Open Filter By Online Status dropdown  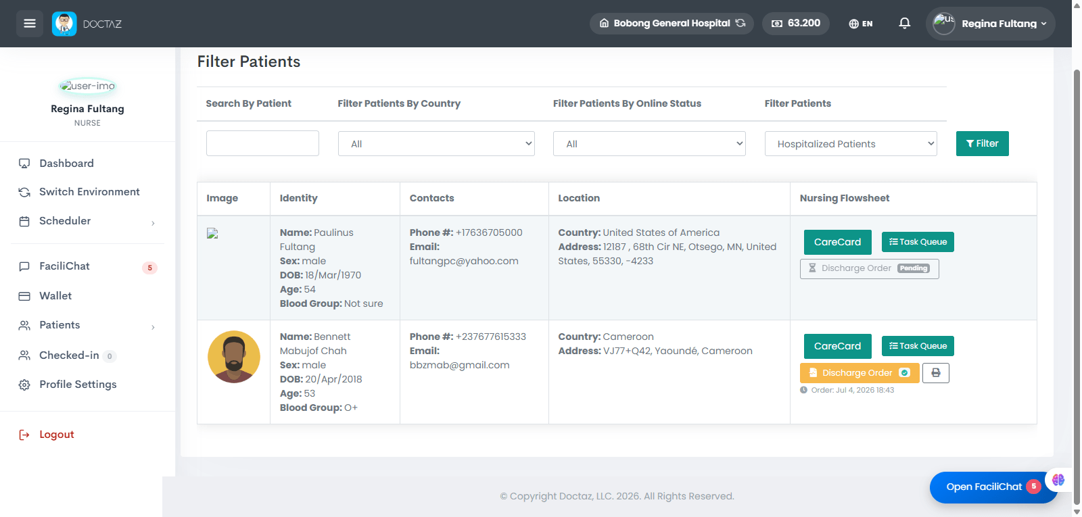tap(649, 143)
